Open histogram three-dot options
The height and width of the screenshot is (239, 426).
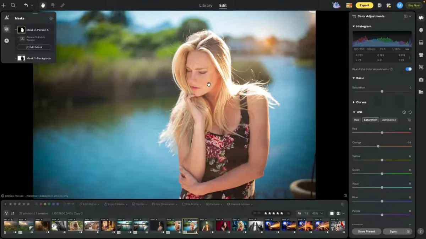409,57
